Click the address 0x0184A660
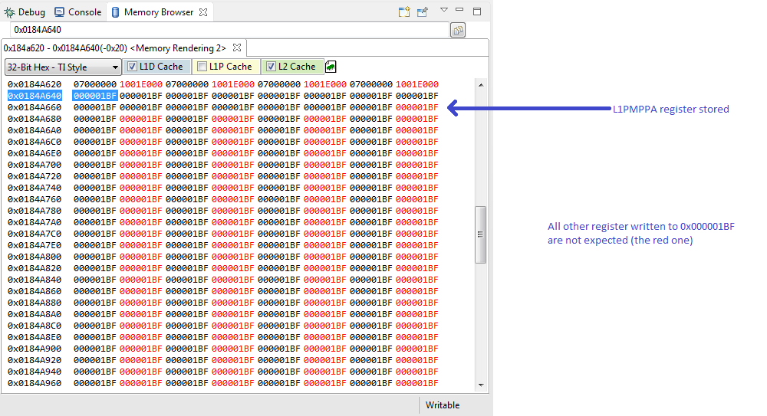767x416 pixels. (x=35, y=107)
